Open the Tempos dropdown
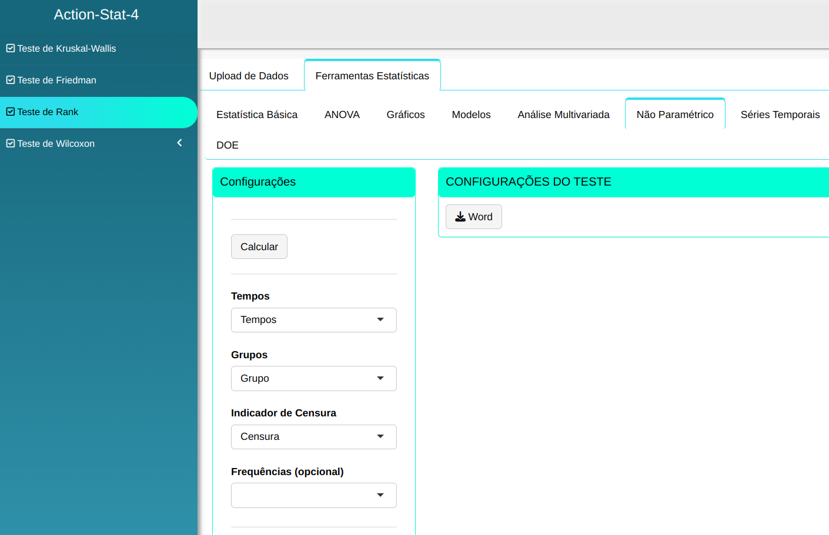The height and width of the screenshot is (535, 829). (x=313, y=320)
